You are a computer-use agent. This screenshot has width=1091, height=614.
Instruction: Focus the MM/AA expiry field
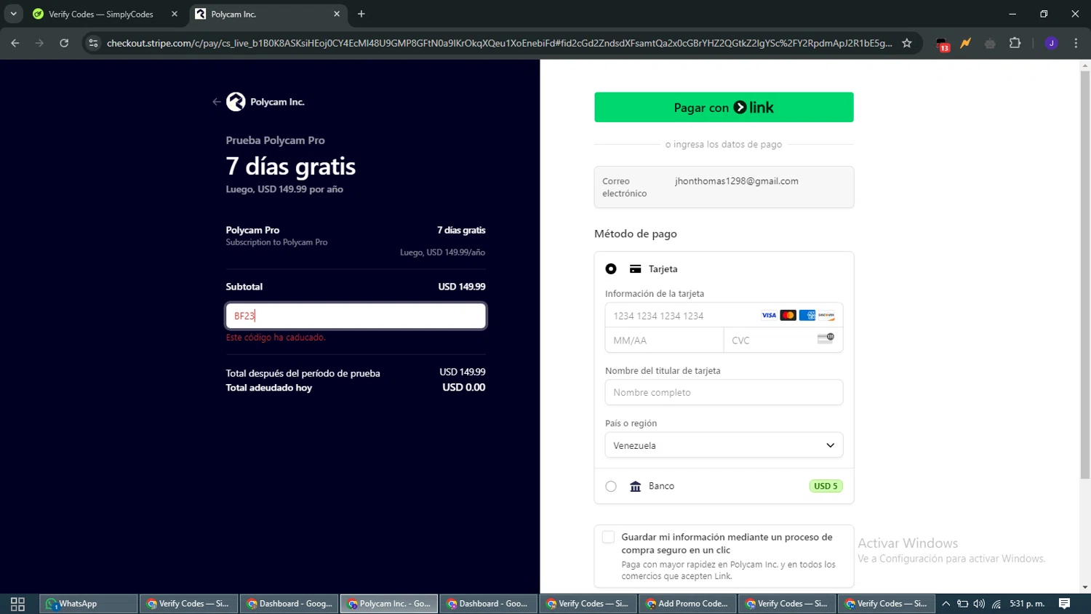pyautogui.click(x=664, y=340)
